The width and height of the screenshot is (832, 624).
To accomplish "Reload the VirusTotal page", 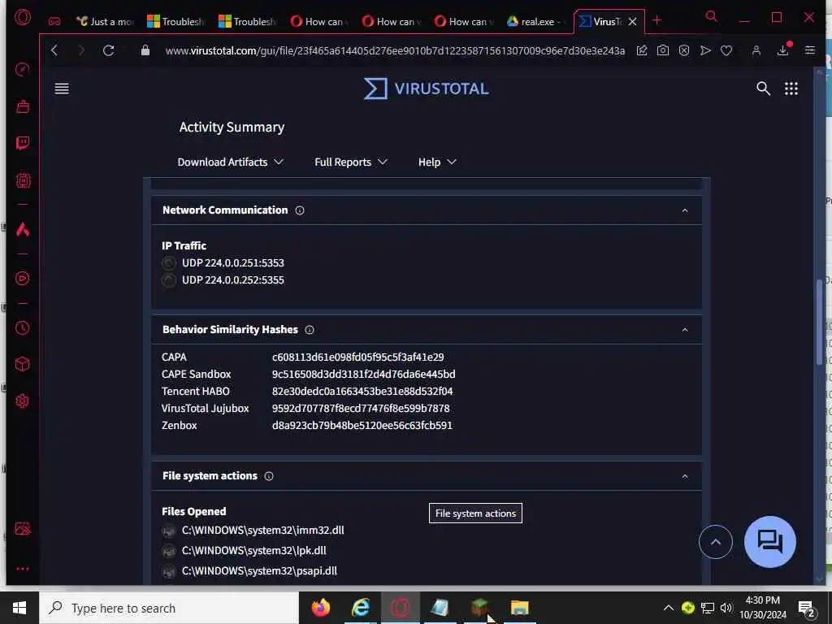I will tap(108, 50).
